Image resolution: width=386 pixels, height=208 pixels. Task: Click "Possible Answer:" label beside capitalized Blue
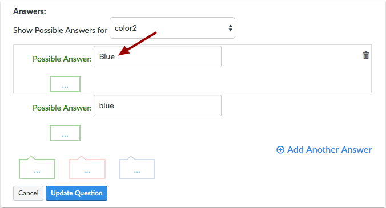coord(62,59)
